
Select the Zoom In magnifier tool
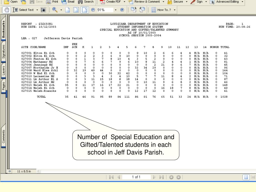(x=55, y=10)
